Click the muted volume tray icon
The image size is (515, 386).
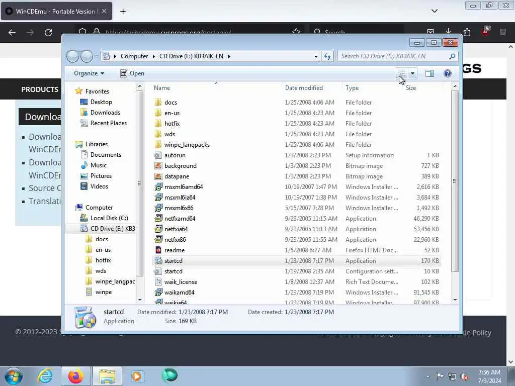(464, 377)
